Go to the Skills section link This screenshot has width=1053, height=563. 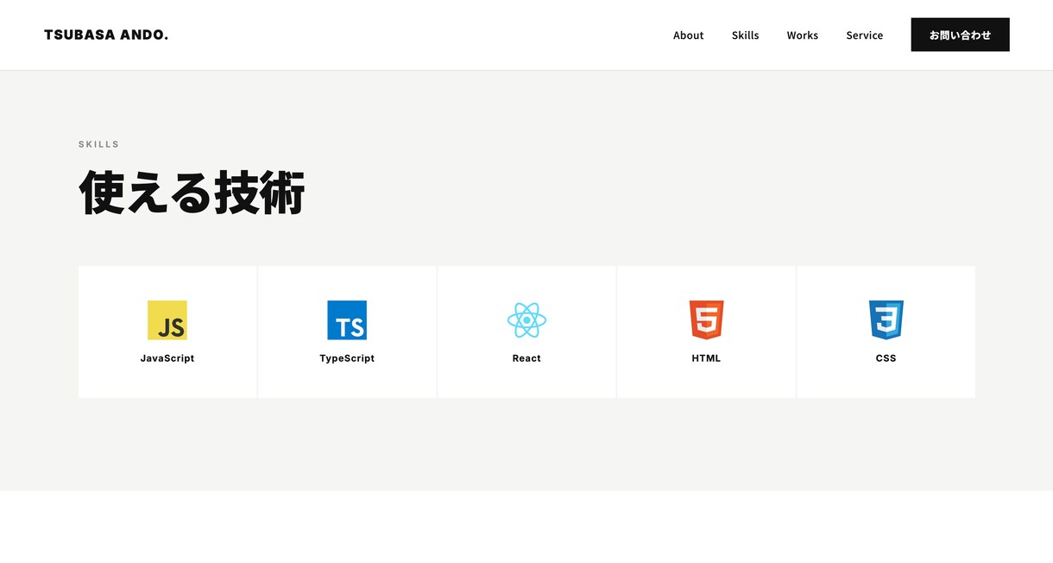tap(745, 35)
